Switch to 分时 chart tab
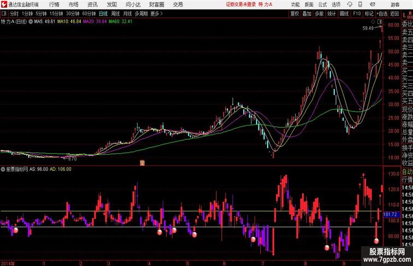 [14, 14]
